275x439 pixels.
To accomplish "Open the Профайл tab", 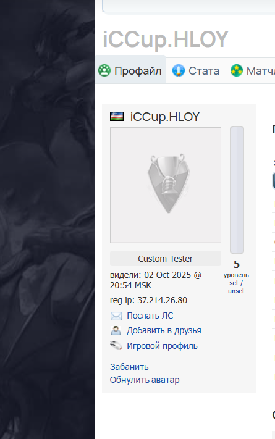I will pos(130,70).
